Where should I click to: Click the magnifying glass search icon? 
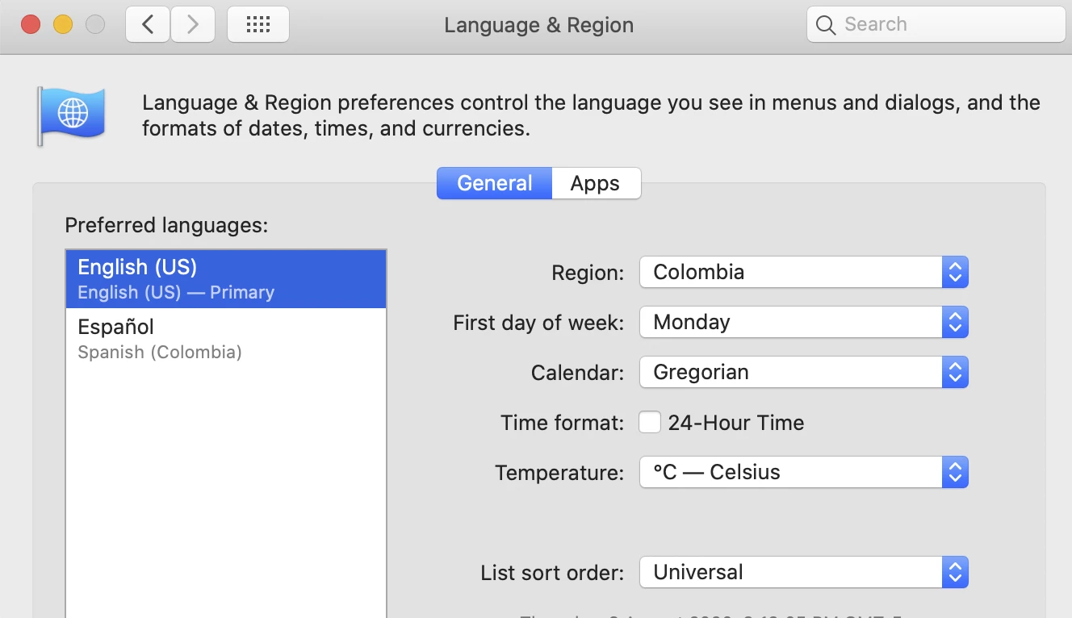(x=825, y=25)
